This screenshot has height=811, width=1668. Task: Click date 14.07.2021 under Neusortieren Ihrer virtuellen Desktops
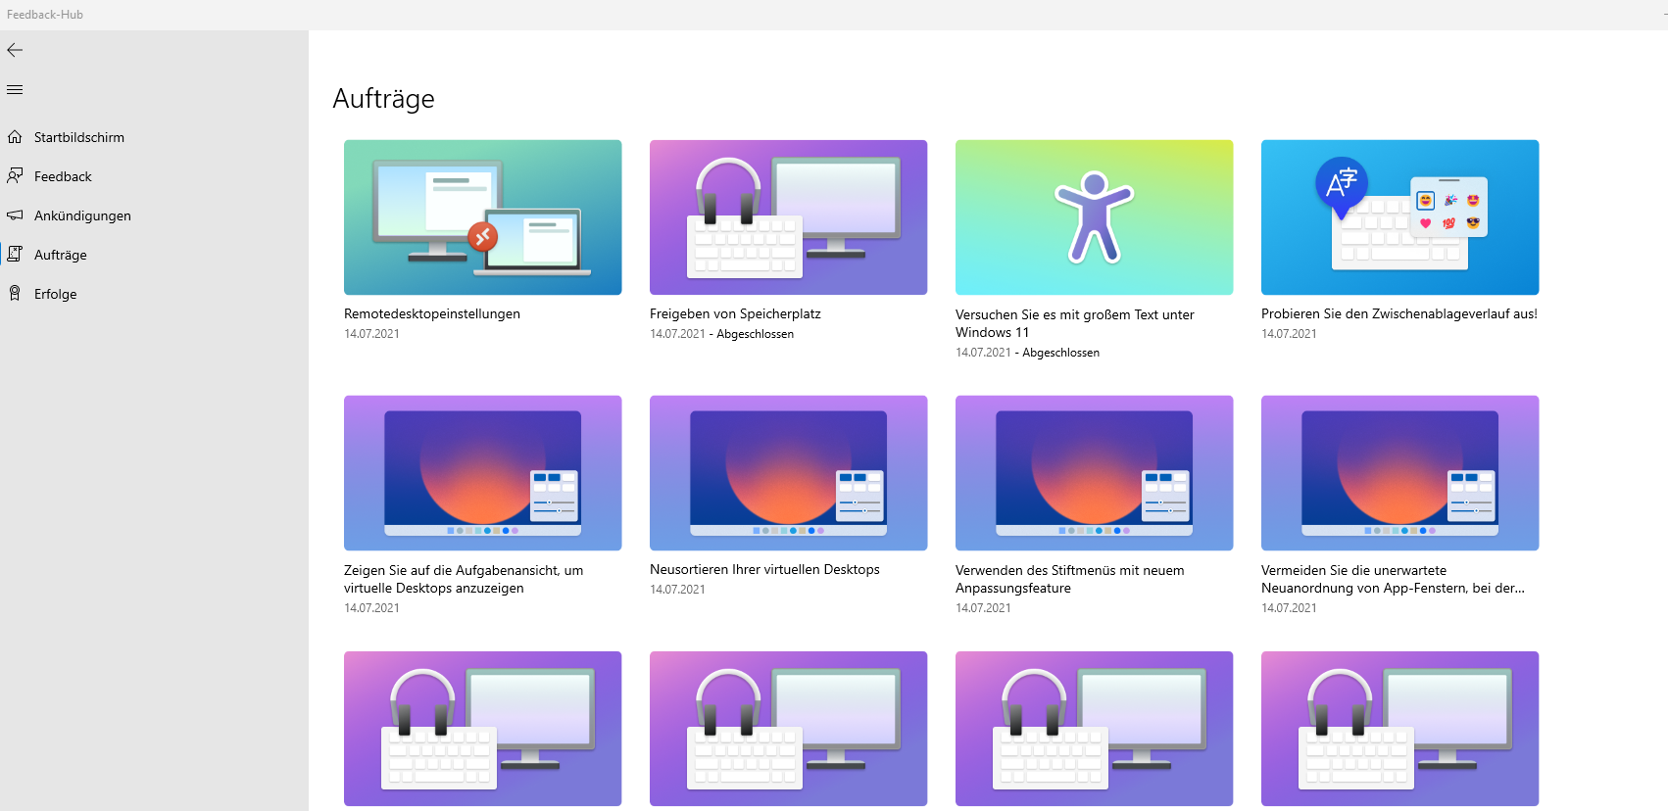coord(677,590)
